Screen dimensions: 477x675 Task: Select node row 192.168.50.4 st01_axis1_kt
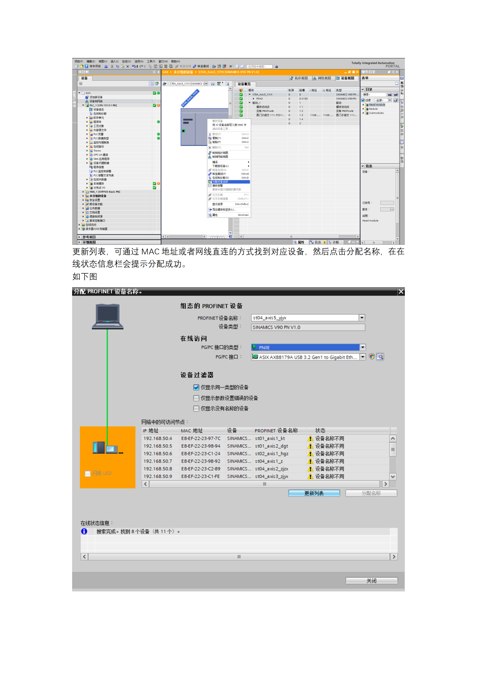(265, 438)
